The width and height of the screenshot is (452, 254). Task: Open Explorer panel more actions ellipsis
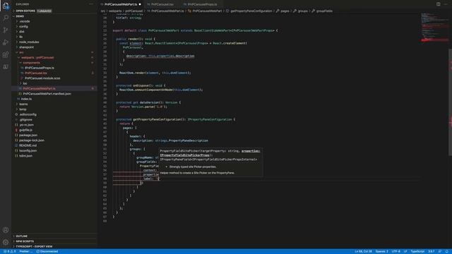pyautogui.click(x=91, y=4)
